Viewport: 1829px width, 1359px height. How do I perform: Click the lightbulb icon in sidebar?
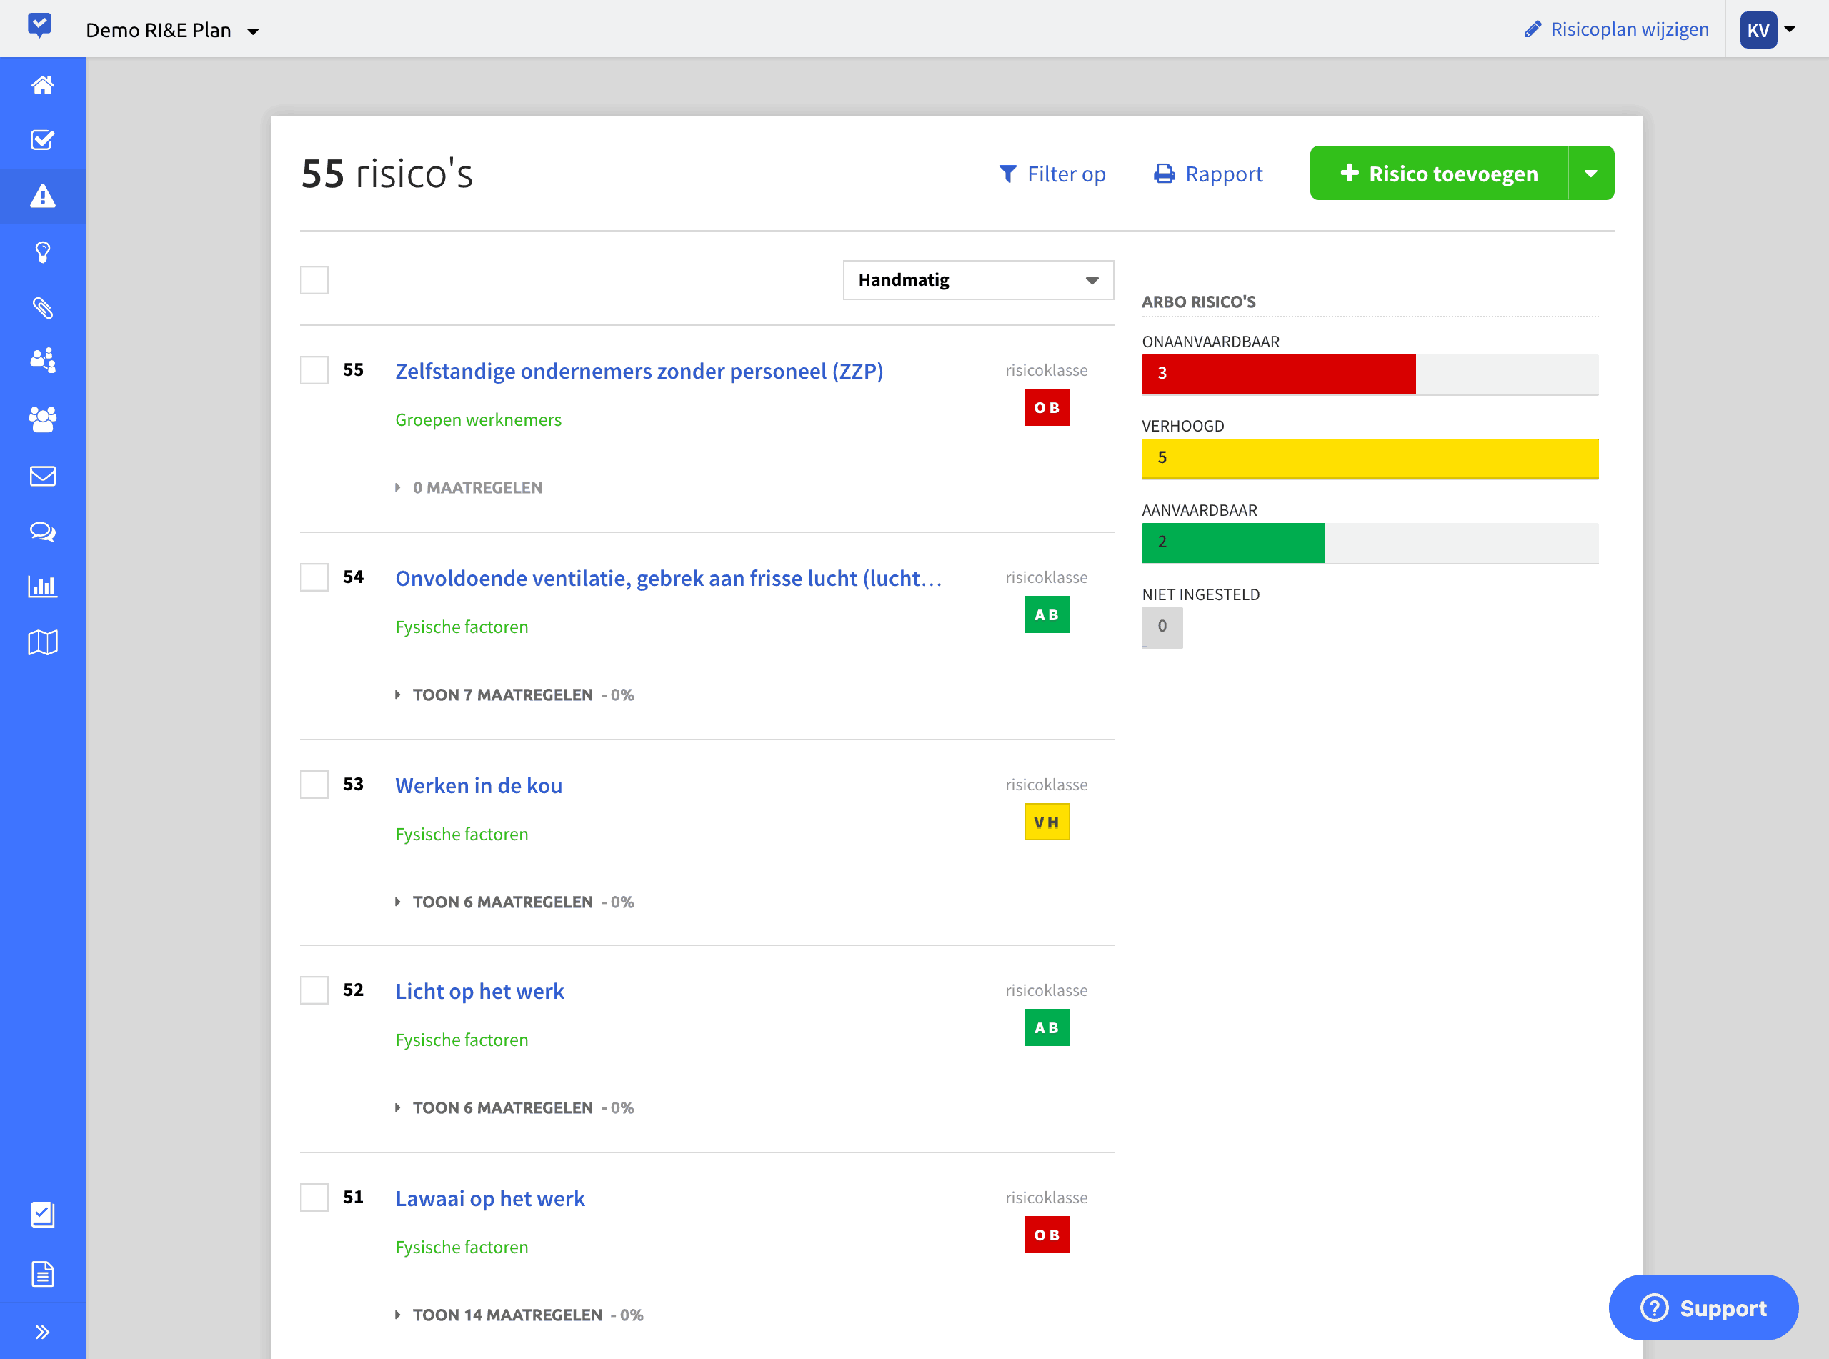click(x=42, y=252)
